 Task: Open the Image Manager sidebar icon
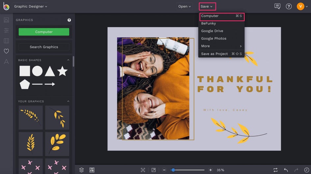(6, 20)
